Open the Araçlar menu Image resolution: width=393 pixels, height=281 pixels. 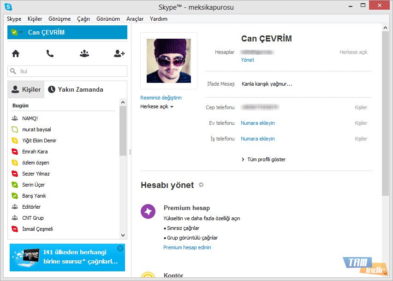click(x=135, y=19)
